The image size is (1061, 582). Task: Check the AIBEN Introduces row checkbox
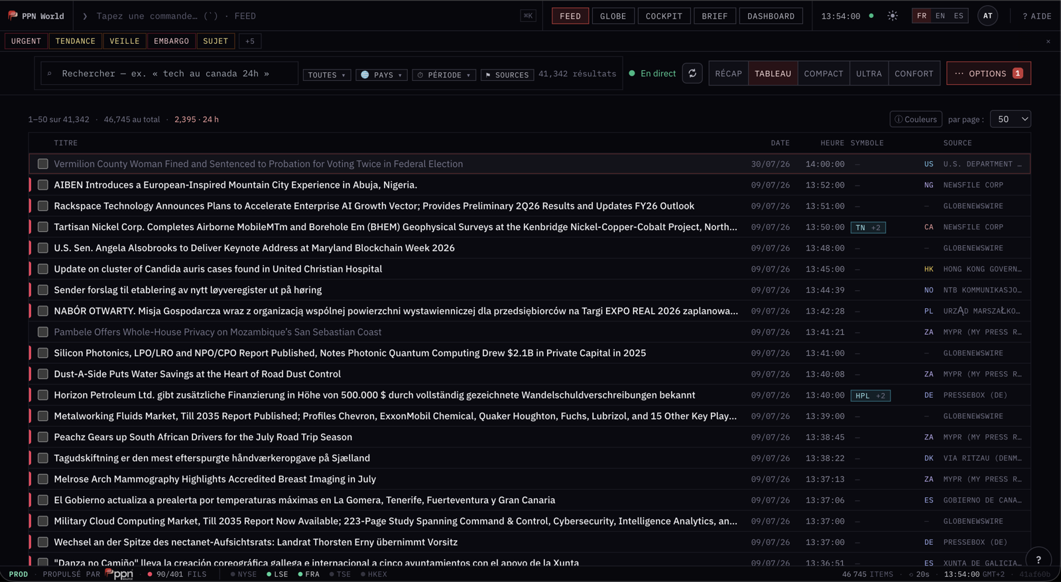pos(43,185)
